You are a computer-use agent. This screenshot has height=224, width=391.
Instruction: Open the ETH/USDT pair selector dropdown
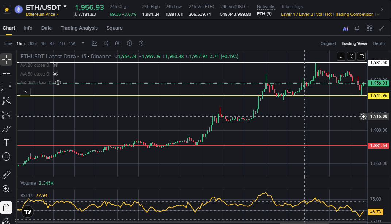click(x=65, y=7)
